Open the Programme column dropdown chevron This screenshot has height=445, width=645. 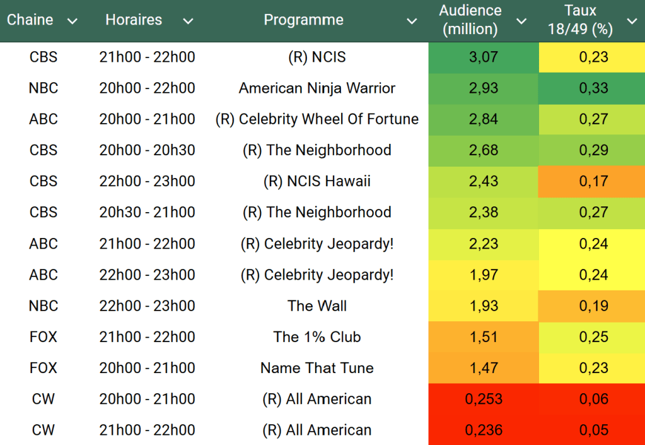click(412, 21)
